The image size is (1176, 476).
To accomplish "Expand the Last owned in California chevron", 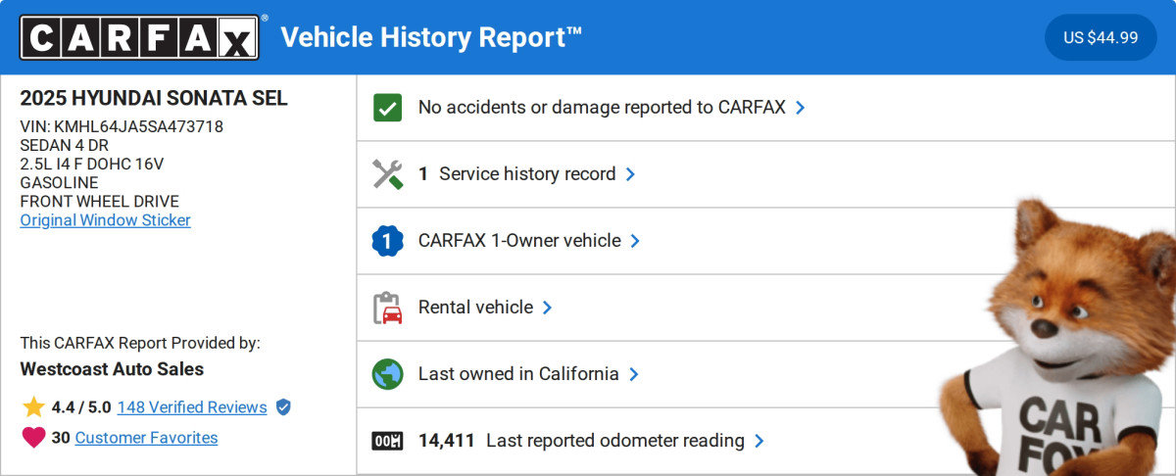I will (634, 374).
